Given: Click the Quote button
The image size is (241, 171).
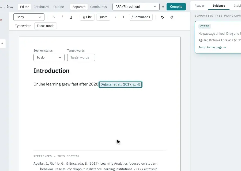Looking at the screenshot, I should (103, 17).
